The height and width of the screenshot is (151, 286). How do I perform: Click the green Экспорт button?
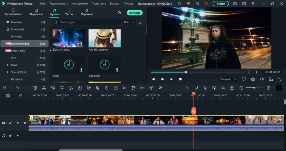(x=135, y=13)
